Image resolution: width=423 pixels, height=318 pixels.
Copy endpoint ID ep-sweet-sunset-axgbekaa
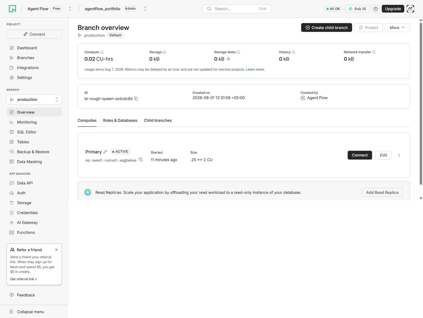141,160
